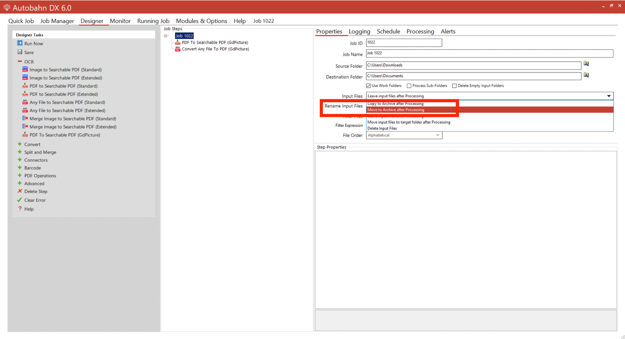625x339 pixels.
Task: Browse for Source Folder using magnifier icon
Action: (586, 64)
